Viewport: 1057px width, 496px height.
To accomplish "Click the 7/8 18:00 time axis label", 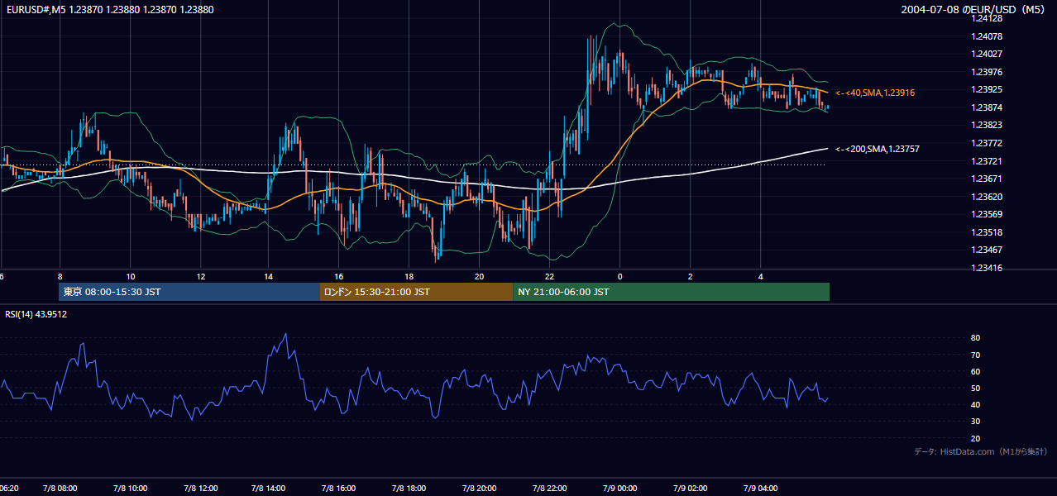I will pos(409,488).
